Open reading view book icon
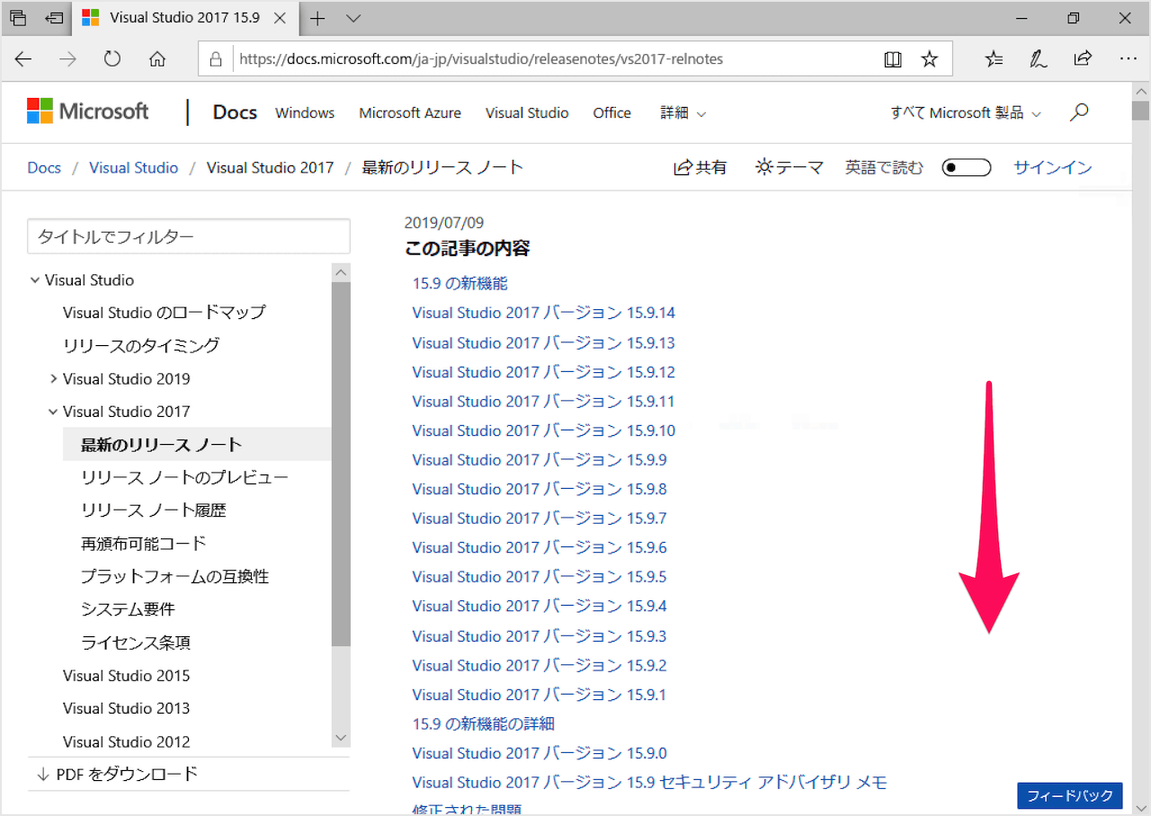 point(893,59)
